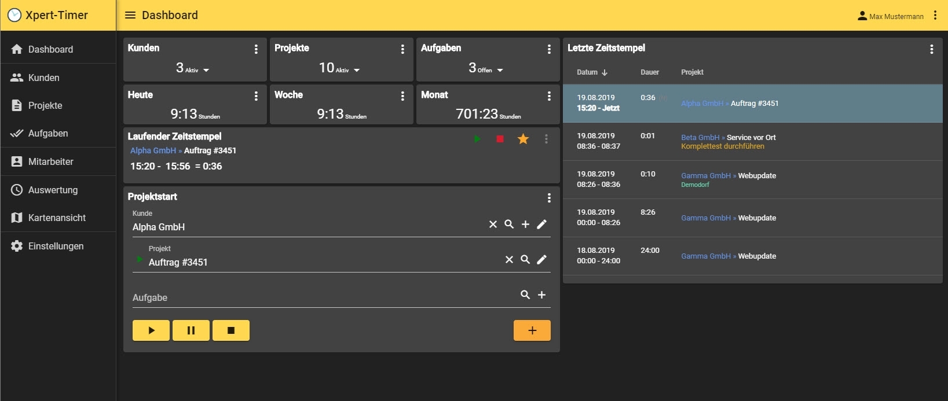Image resolution: width=948 pixels, height=401 pixels.
Task: Open the hamburger menu next to Dashboard
Action: tap(130, 16)
